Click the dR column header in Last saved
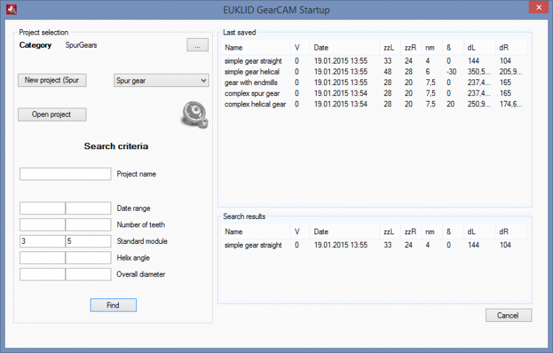The image size is (553, 353). (511, 48)
